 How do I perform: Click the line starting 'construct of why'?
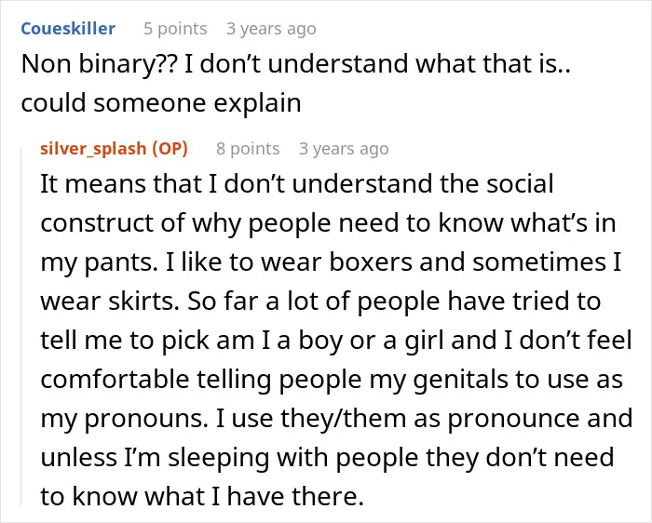point(328,223)
